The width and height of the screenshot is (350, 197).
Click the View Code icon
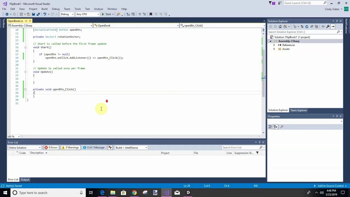coord(323,27)
